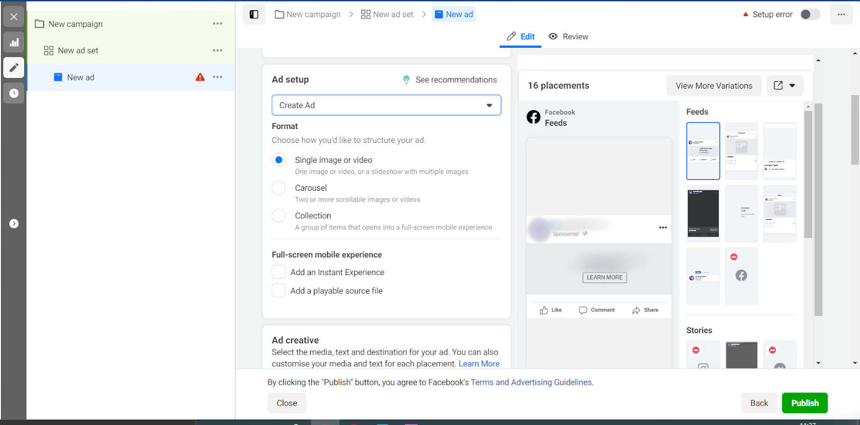Click View More Variations

714,86
